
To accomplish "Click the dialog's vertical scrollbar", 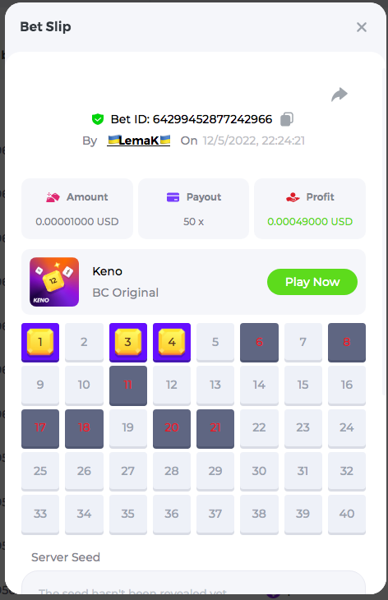I will [x=384, y=233].
